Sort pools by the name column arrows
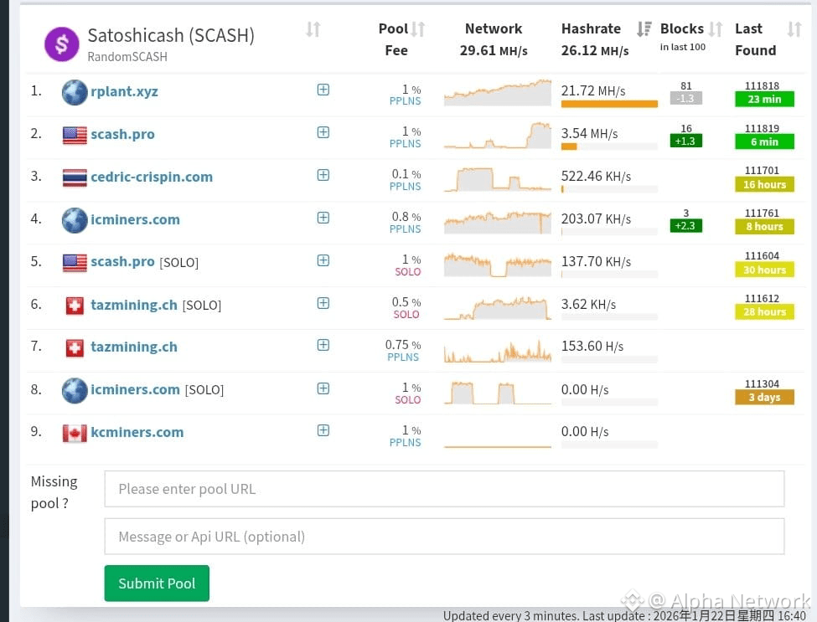This screenshot has width=817, height=622. pyautogui.click(x=313, y=29)
